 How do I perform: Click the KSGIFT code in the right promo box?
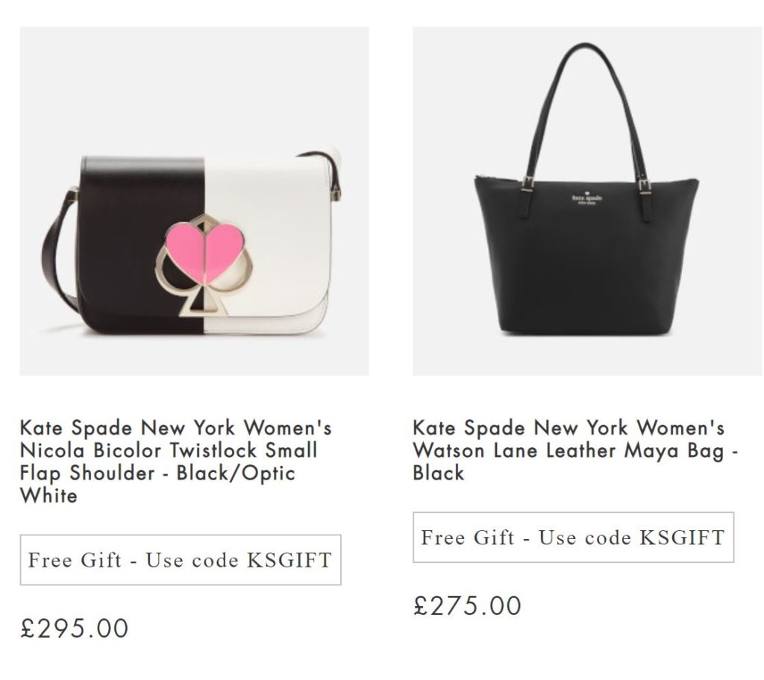point(682,538)
